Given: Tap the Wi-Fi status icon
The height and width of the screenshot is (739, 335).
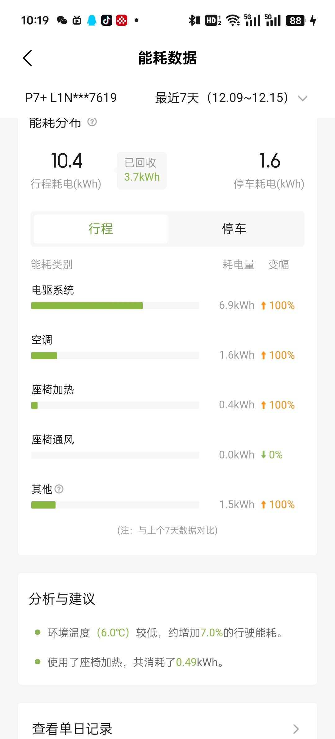Looking at the screenshot, I should click(233, 21).
